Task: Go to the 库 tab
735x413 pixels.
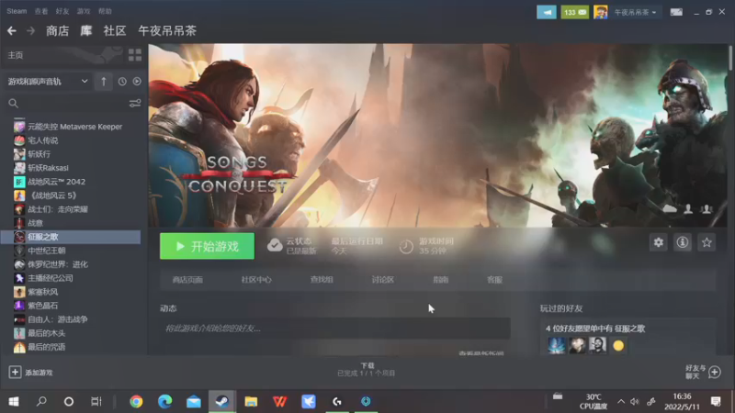Action: [85, 31]
